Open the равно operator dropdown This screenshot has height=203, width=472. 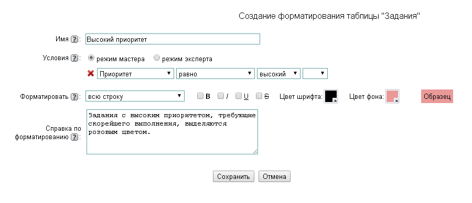click(216, 74)
